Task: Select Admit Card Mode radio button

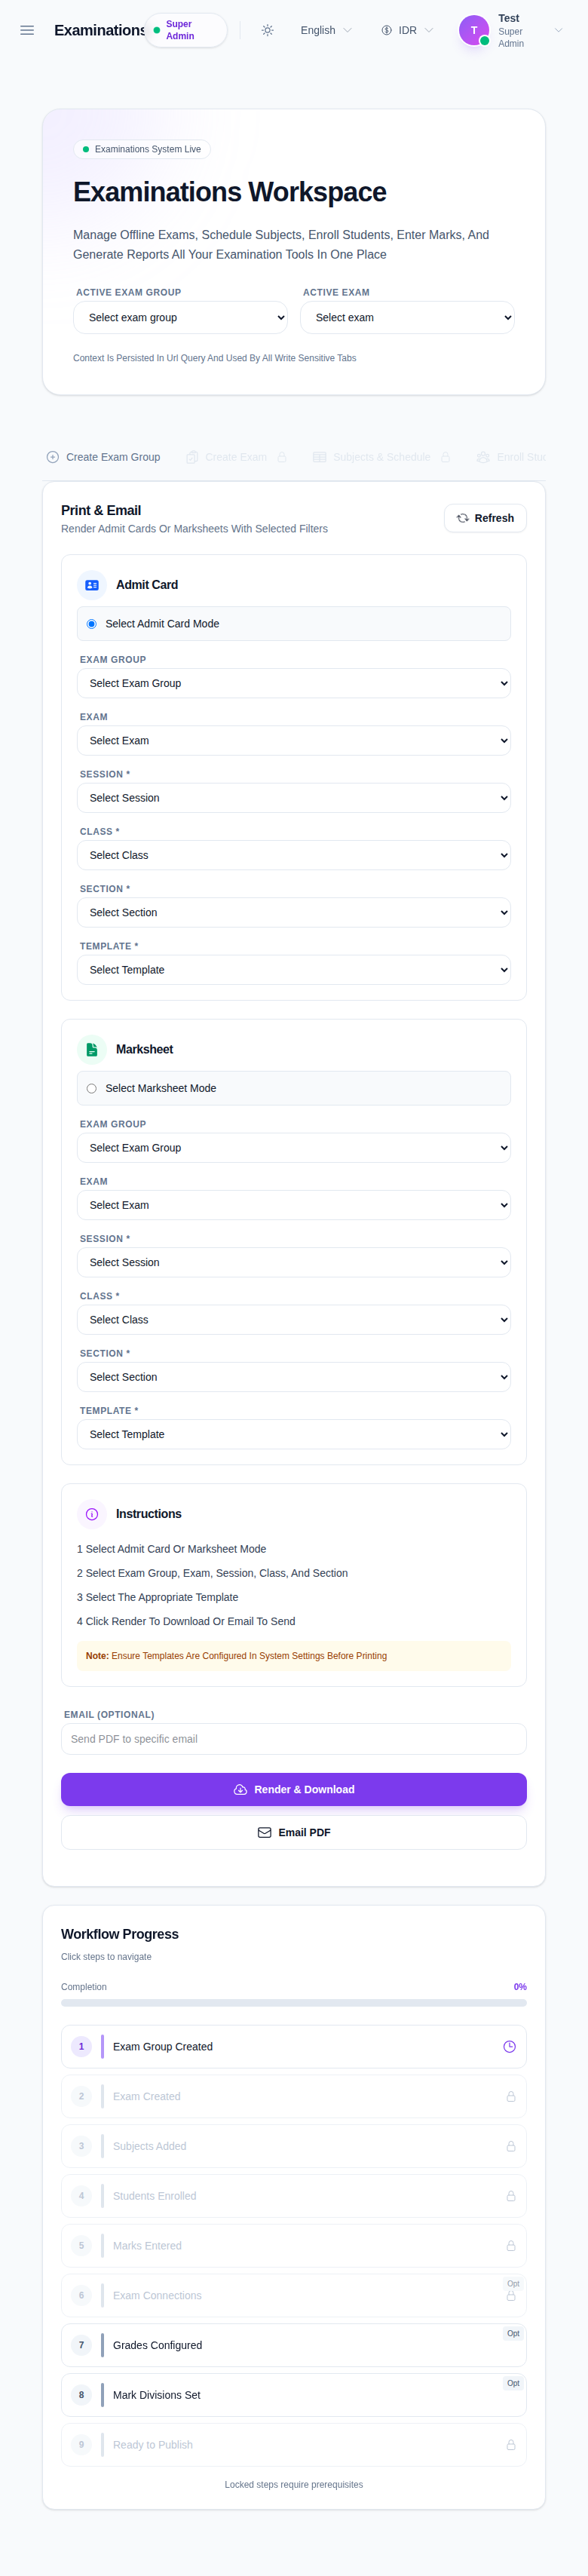Action: [x=92, y=624]
